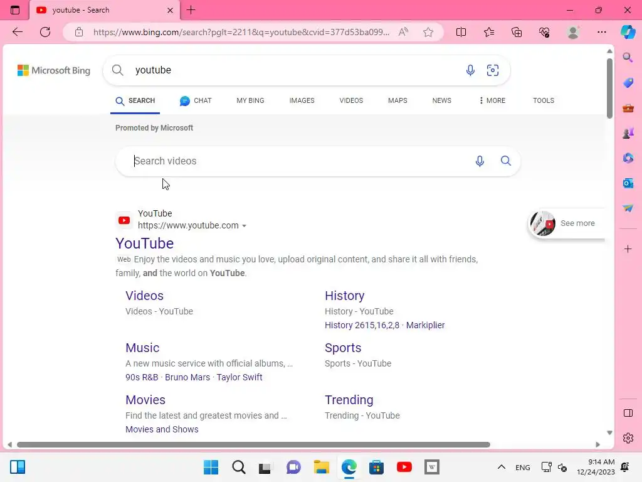Switch to IMAGES results
The width and height of the screenshot is (642, 482).
click(x=302, y=100)
